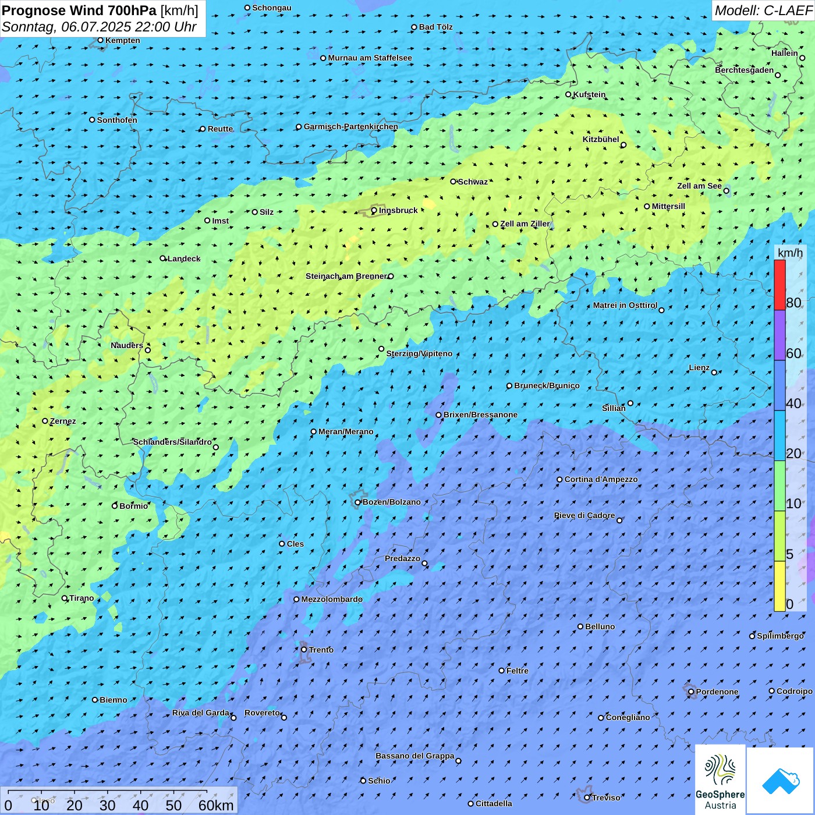
Task: Click the Brixen/Bressanone marker
Action: click(439, 415)
